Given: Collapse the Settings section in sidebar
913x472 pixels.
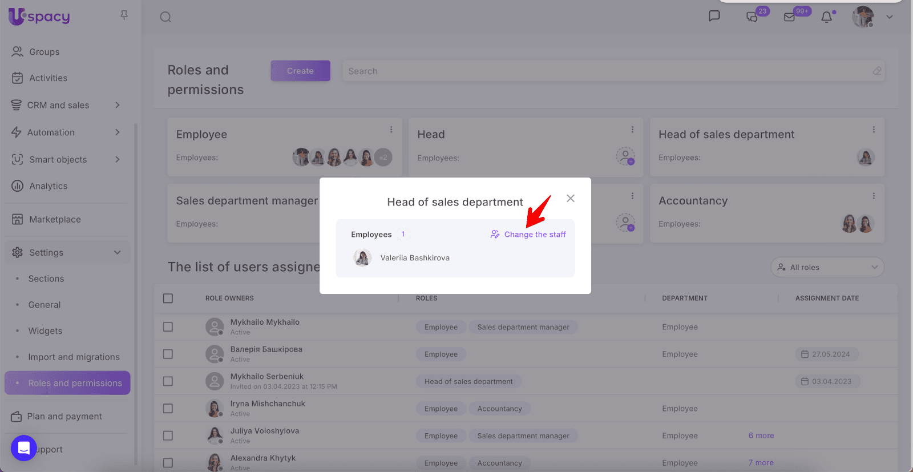Looking at the screenshot, I should click(117, 252).
